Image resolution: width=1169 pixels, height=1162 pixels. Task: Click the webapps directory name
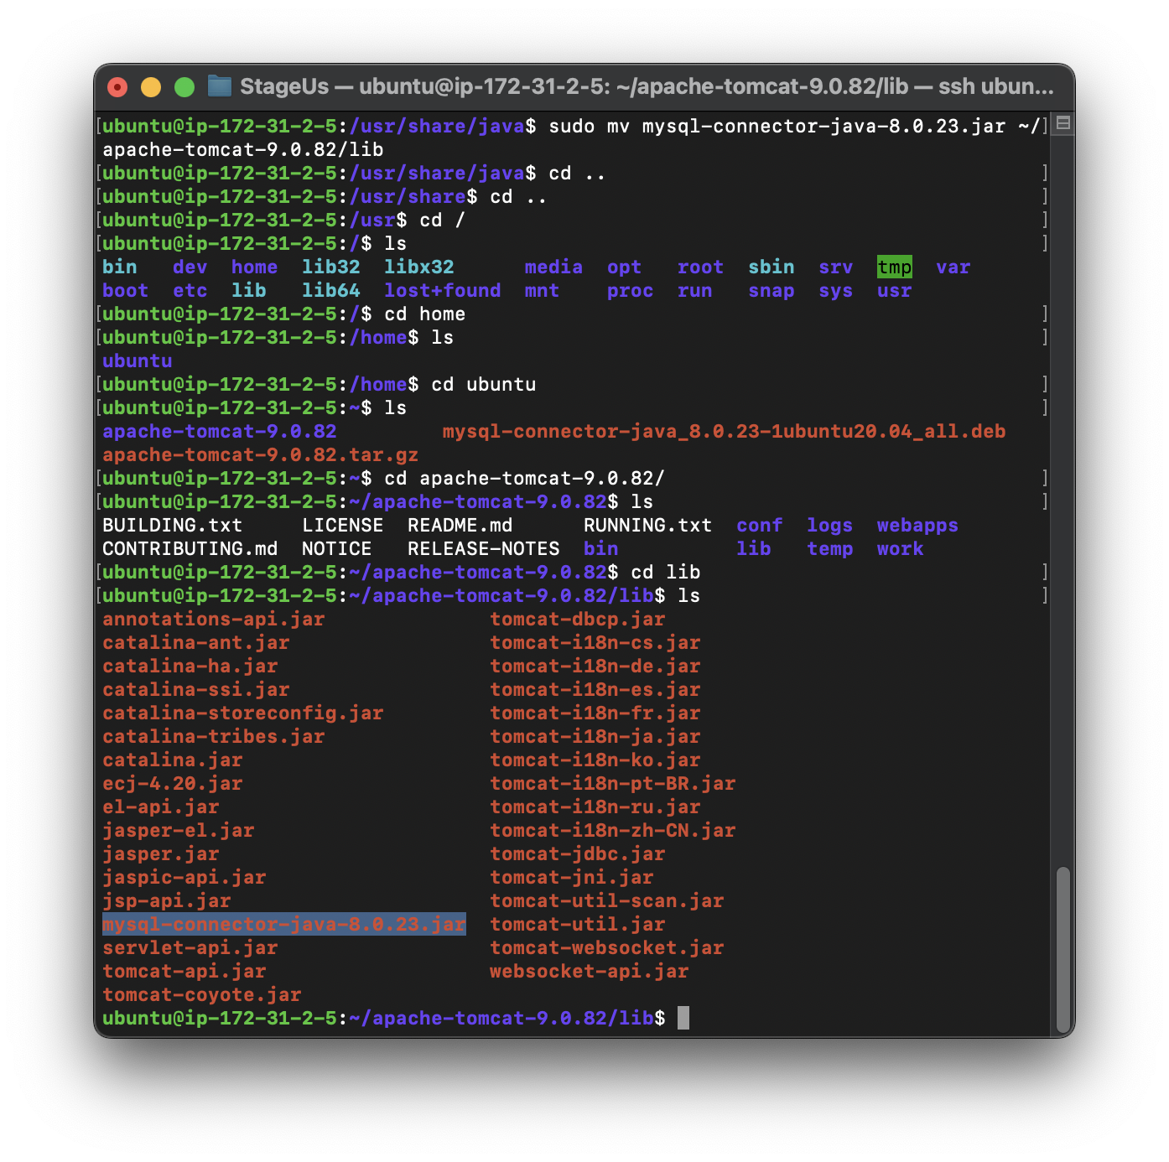tap(917, 526)
